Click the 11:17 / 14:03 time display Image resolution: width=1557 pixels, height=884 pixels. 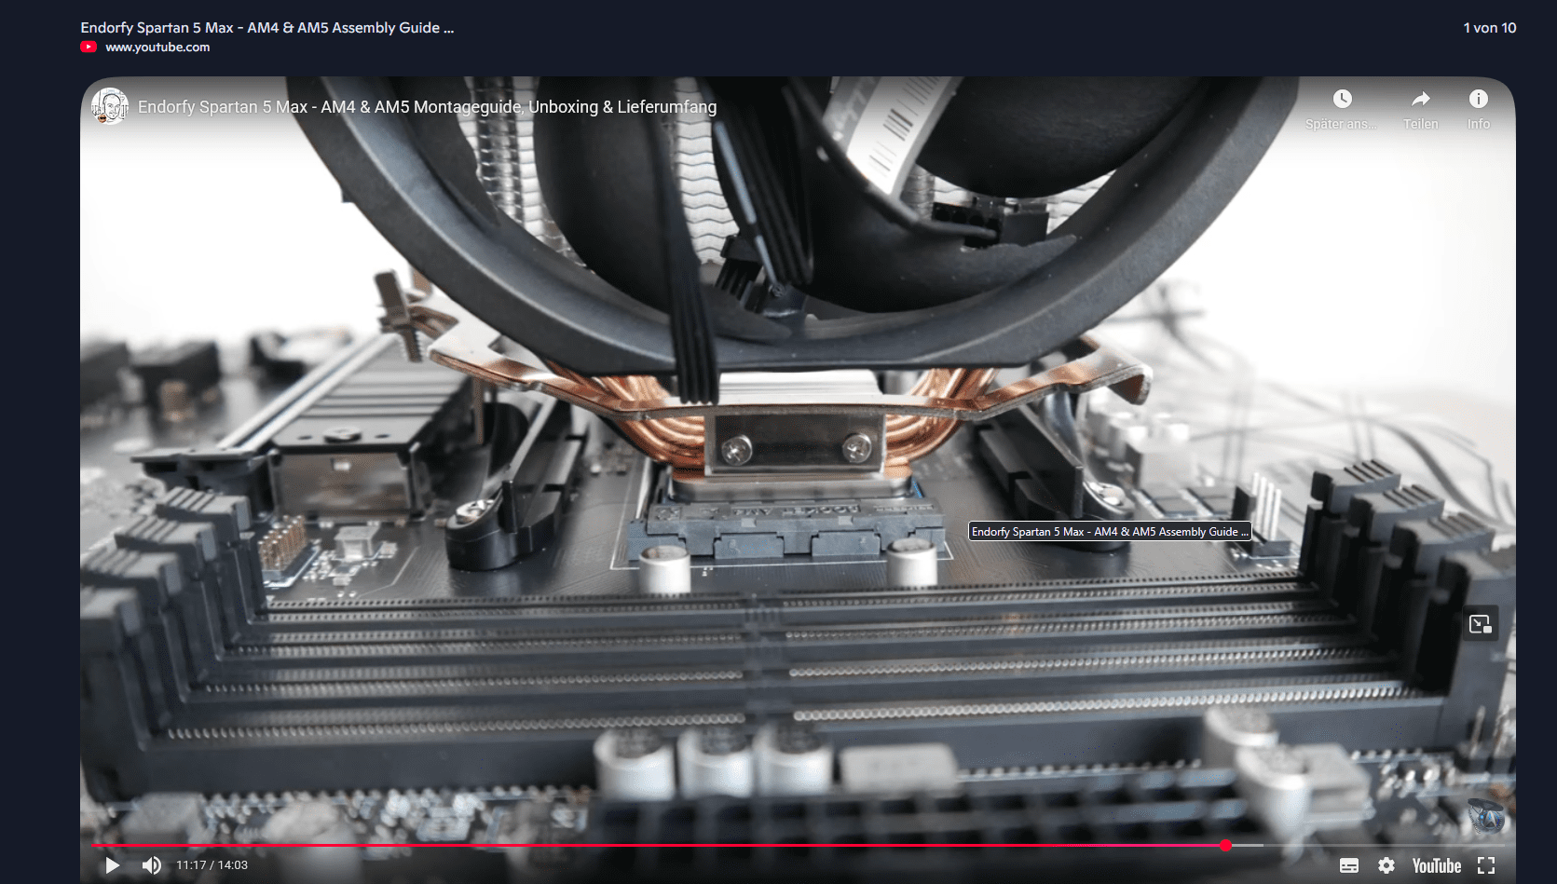tap(212, 865)
